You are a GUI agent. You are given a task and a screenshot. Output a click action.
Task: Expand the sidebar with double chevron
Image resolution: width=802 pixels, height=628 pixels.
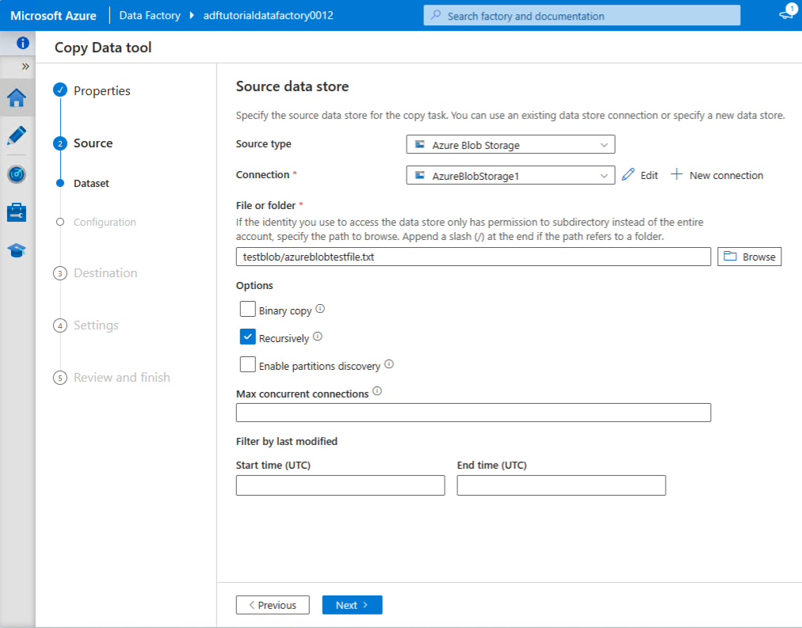25,67
